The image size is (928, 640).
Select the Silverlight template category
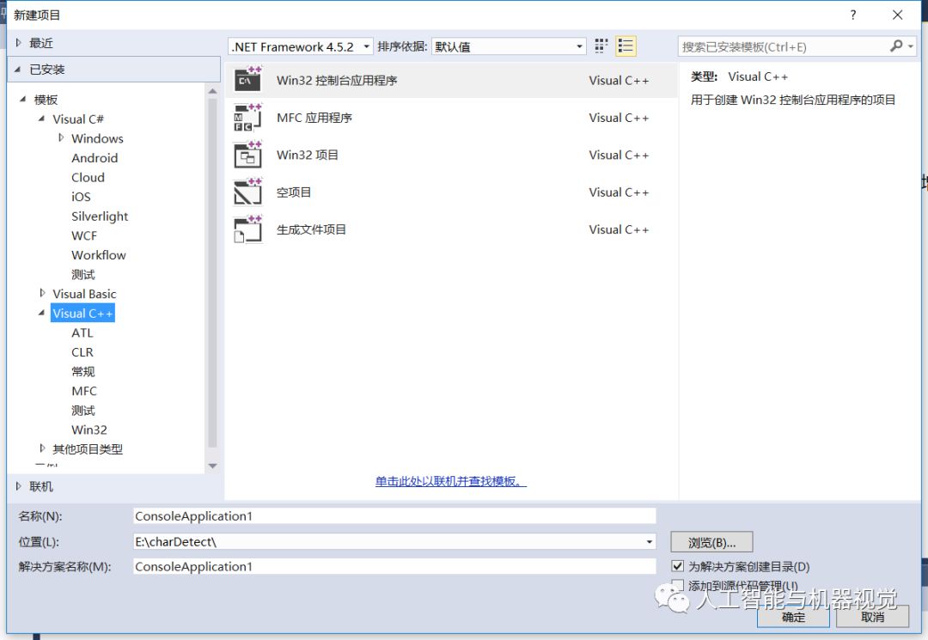pyautogui.click(x=100, y=216)
